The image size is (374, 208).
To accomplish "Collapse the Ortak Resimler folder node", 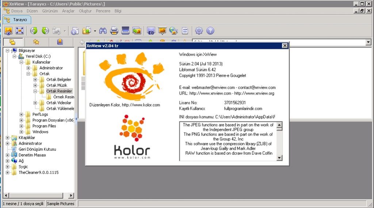I will 35,91.
